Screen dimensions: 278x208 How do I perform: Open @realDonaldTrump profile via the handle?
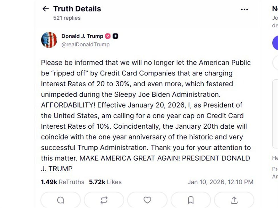coord(86,44)
